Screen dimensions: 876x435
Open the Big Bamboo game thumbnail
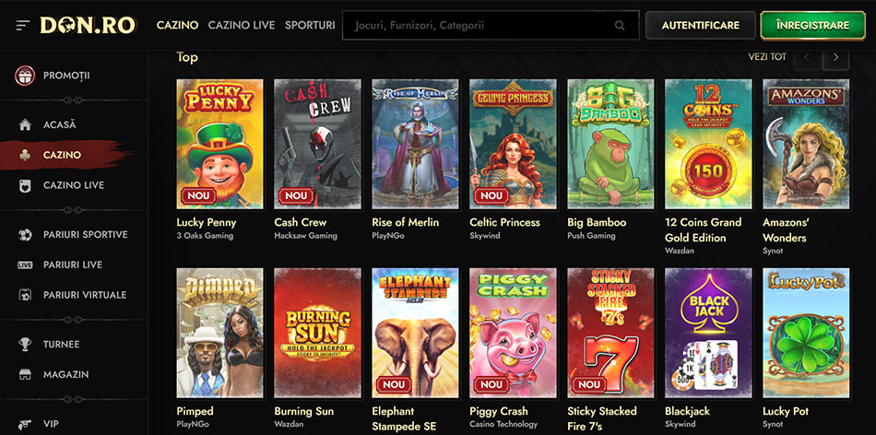[610, 144]
